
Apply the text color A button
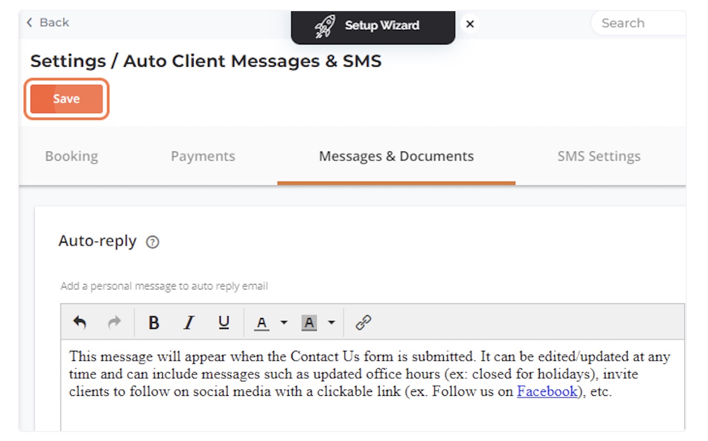pos(261,322)
